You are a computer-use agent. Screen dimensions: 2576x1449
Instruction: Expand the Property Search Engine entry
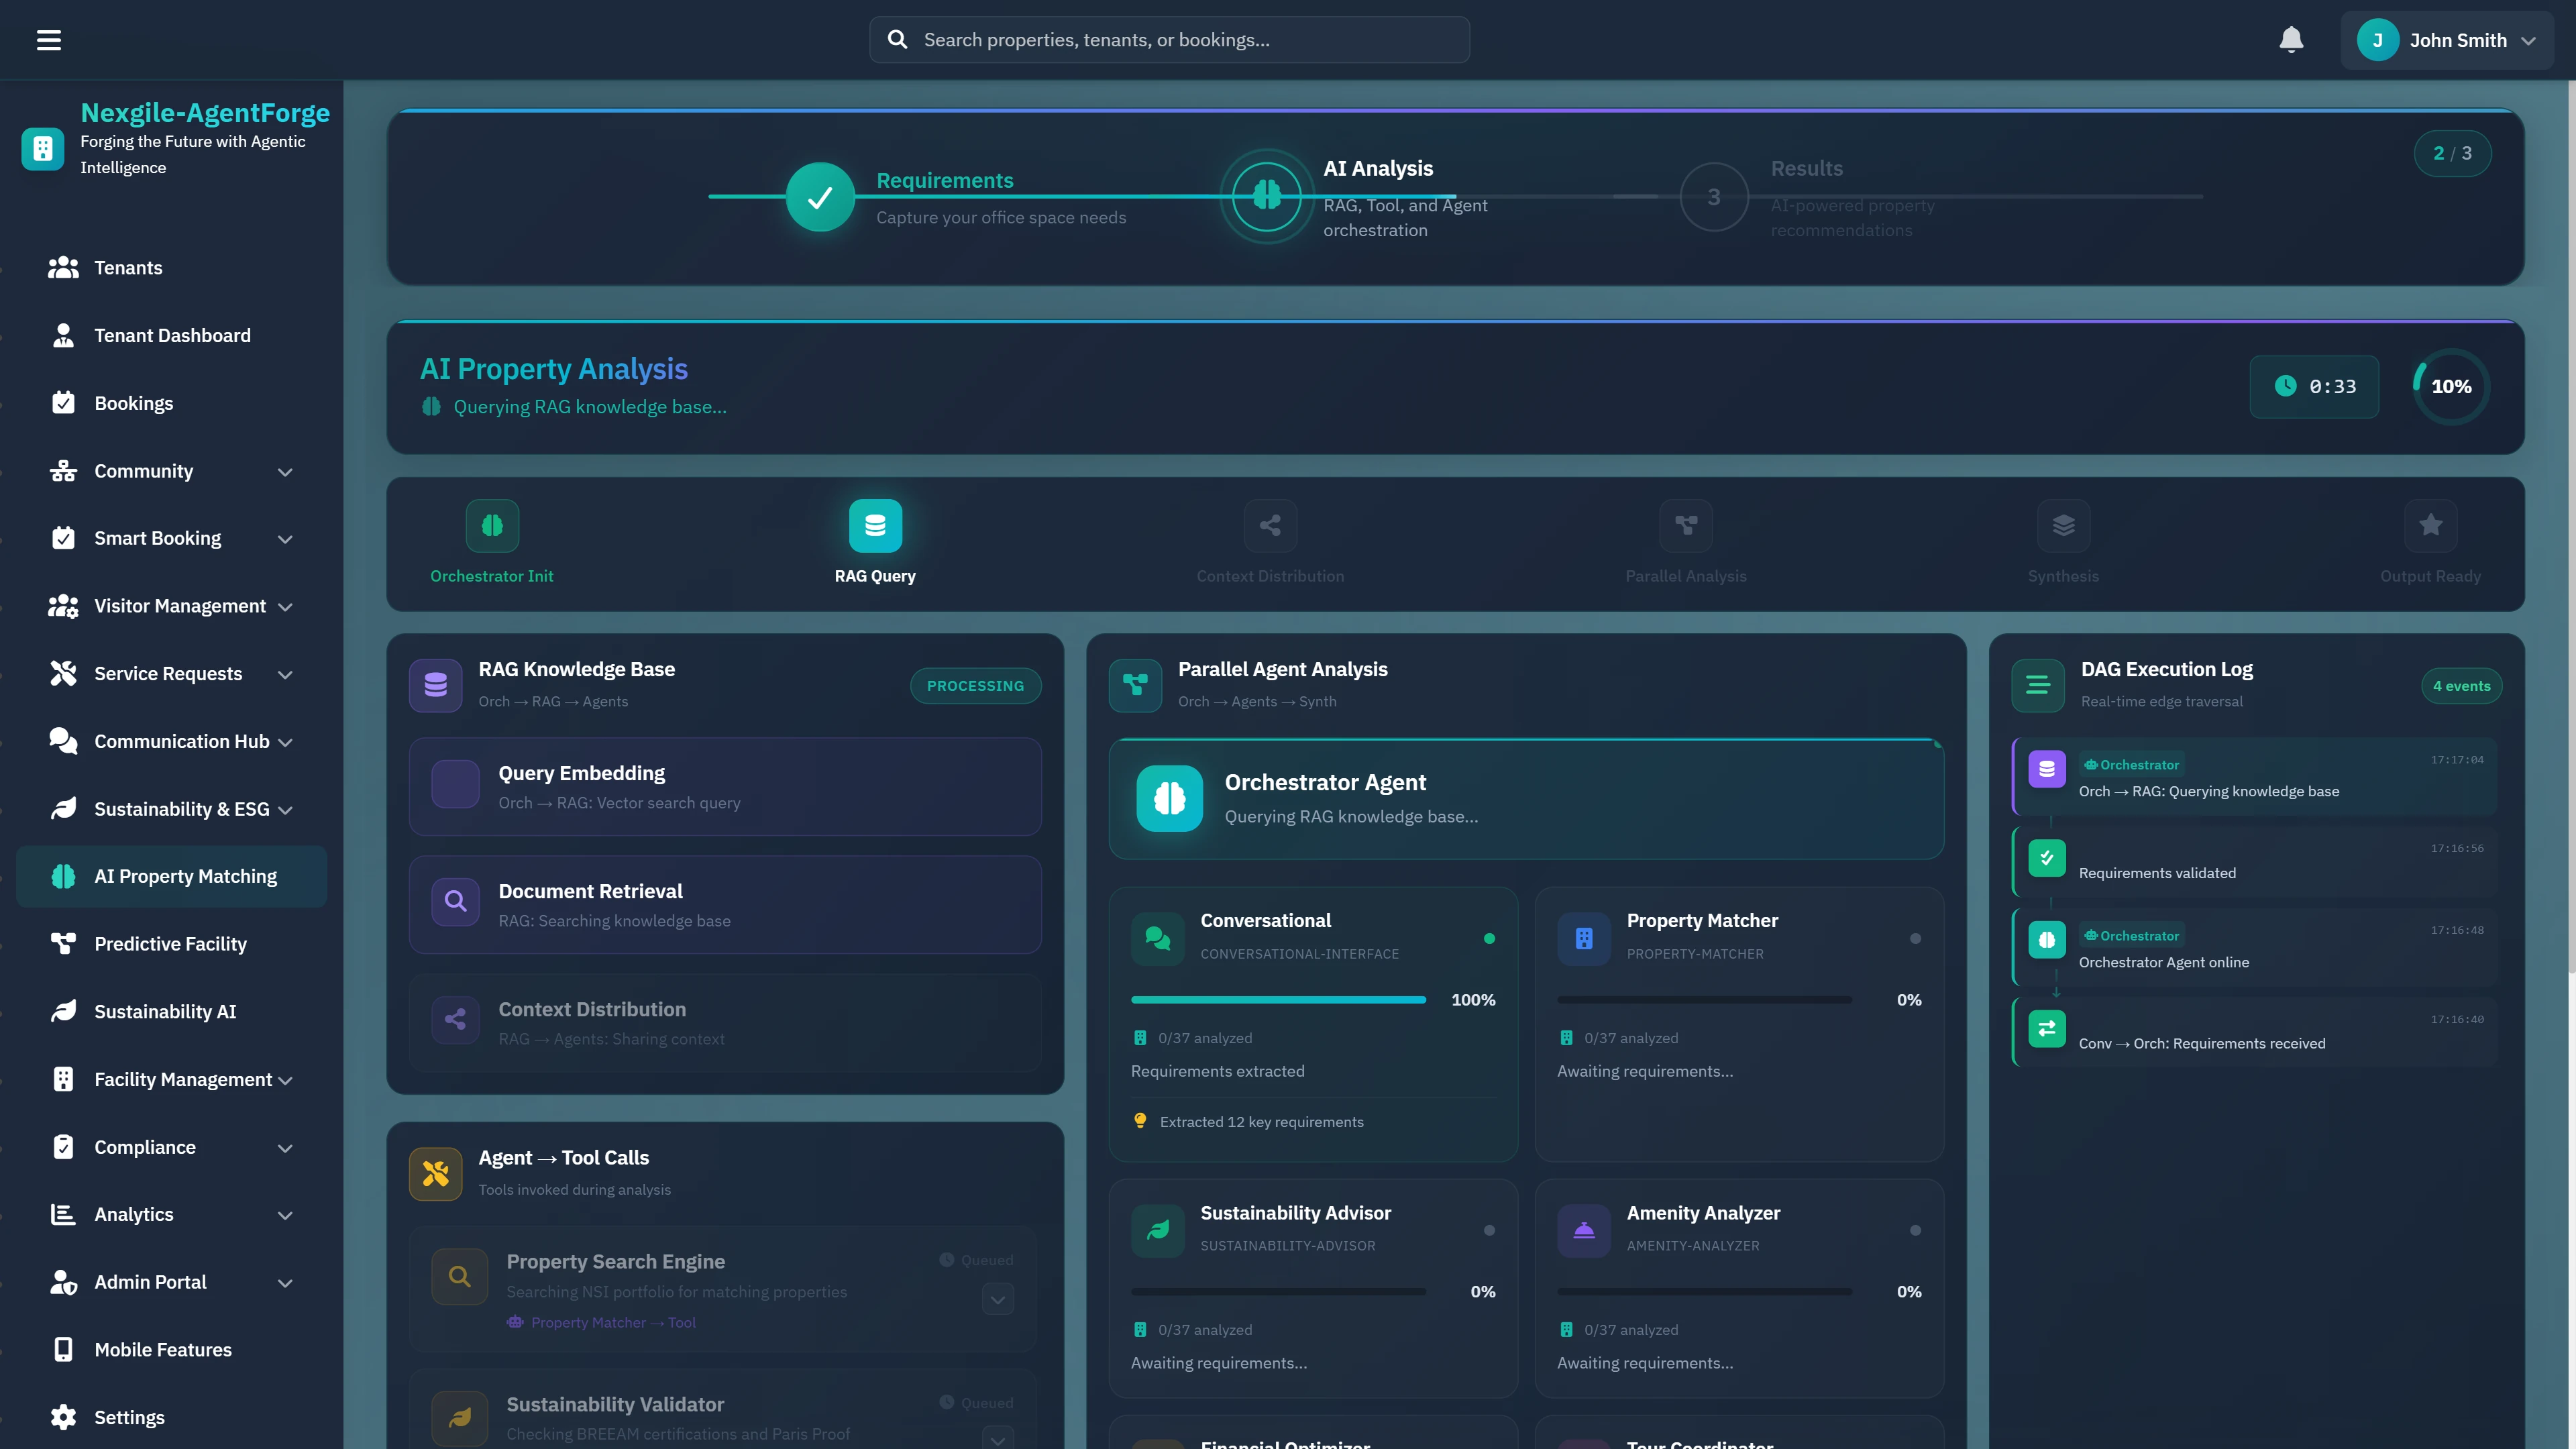[996, 1298]
